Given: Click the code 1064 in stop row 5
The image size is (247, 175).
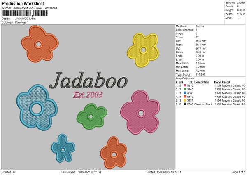Looking at the screenshot, I should (x=218, y=100).
